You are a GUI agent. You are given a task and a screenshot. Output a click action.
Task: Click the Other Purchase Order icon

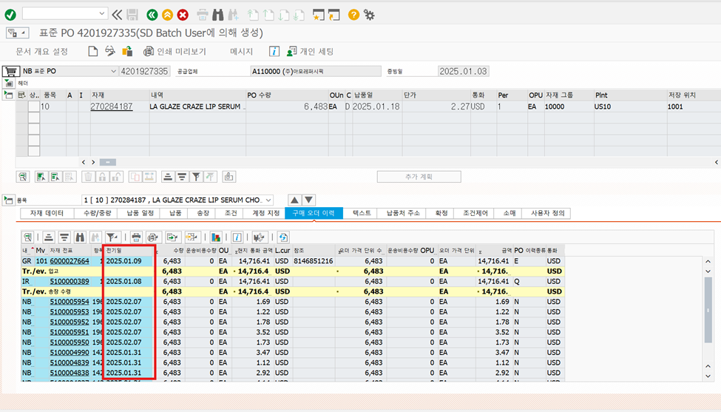point(127,51)
